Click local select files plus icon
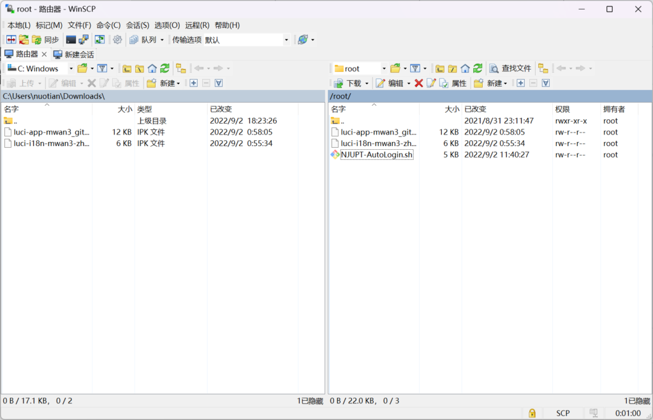The image size is (653, 420). pyautogui.click(x=194, y=83)
